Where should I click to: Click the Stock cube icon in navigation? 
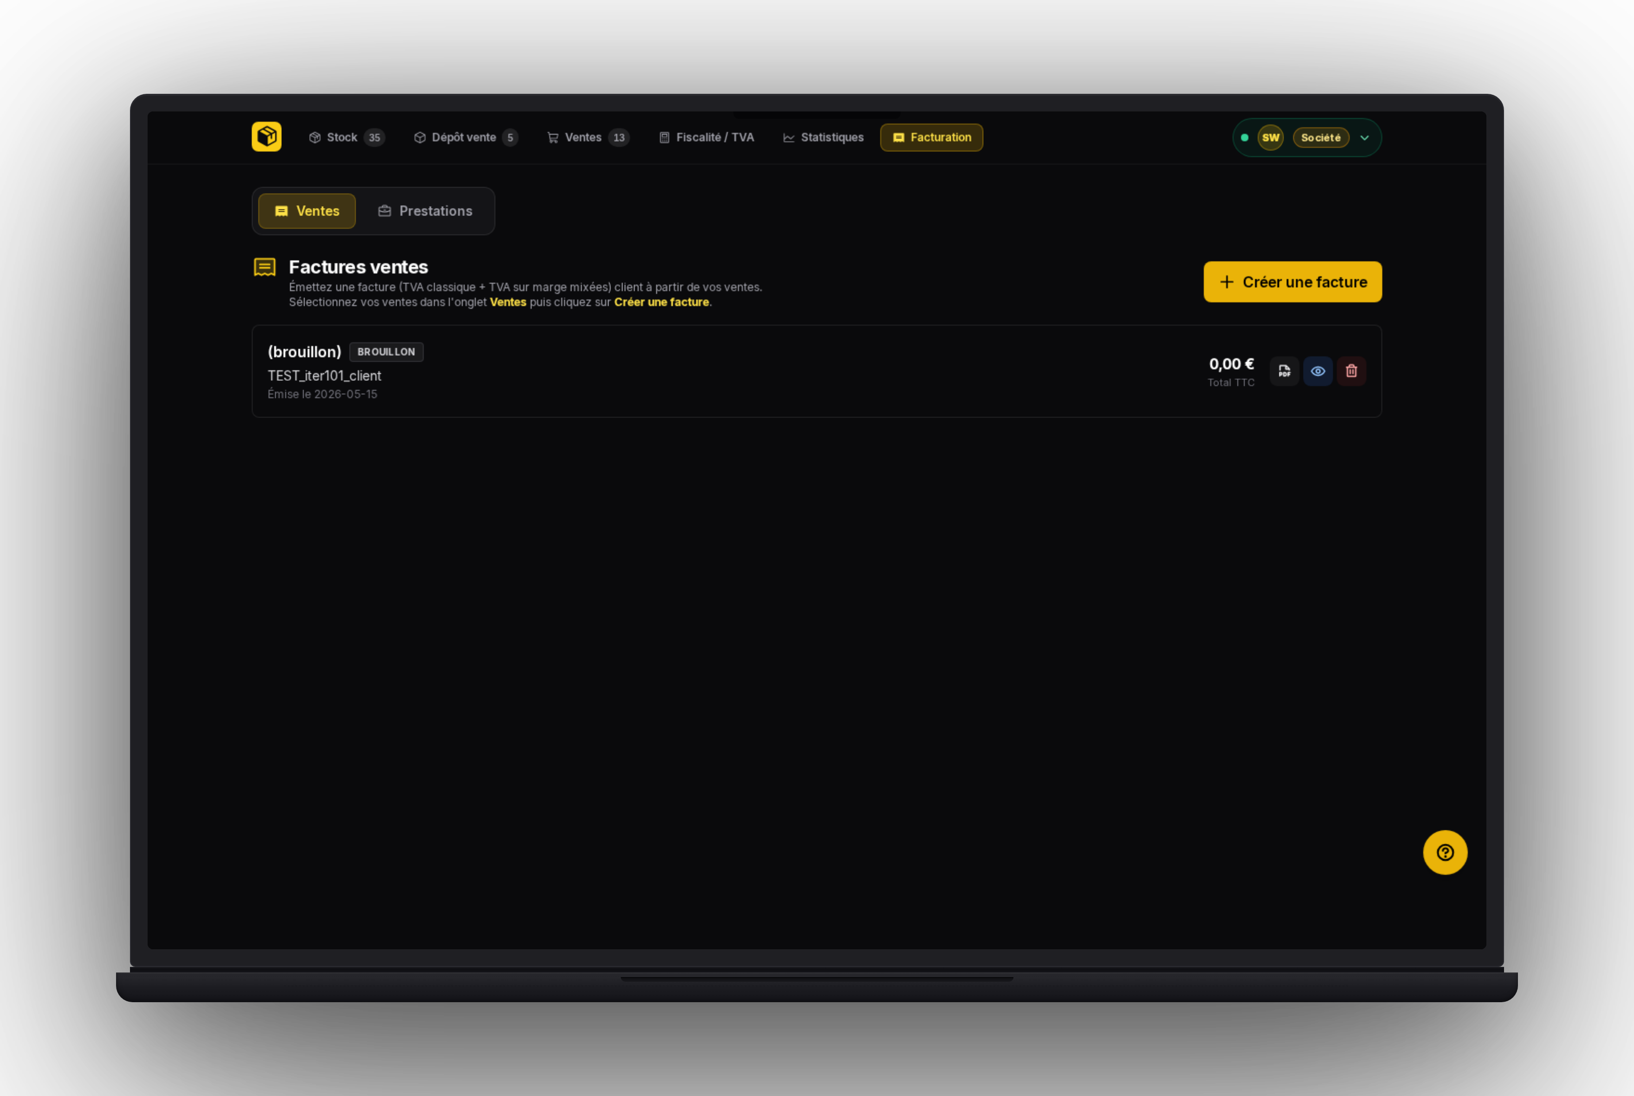point(314,138)
